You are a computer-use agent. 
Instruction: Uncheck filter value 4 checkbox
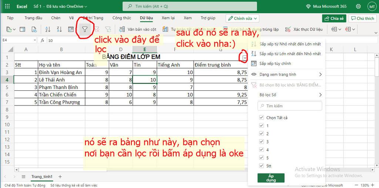[x=261, y=150]
